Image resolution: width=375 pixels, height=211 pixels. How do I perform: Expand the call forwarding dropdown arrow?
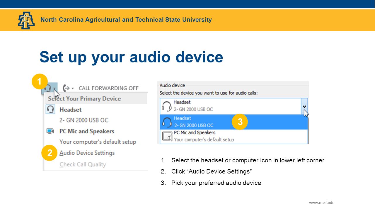click(72, 88)
